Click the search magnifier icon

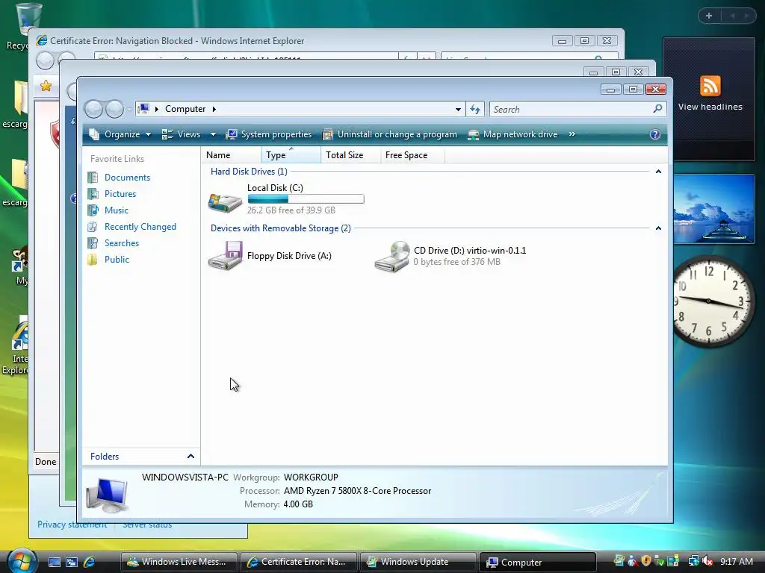(657, 109)
